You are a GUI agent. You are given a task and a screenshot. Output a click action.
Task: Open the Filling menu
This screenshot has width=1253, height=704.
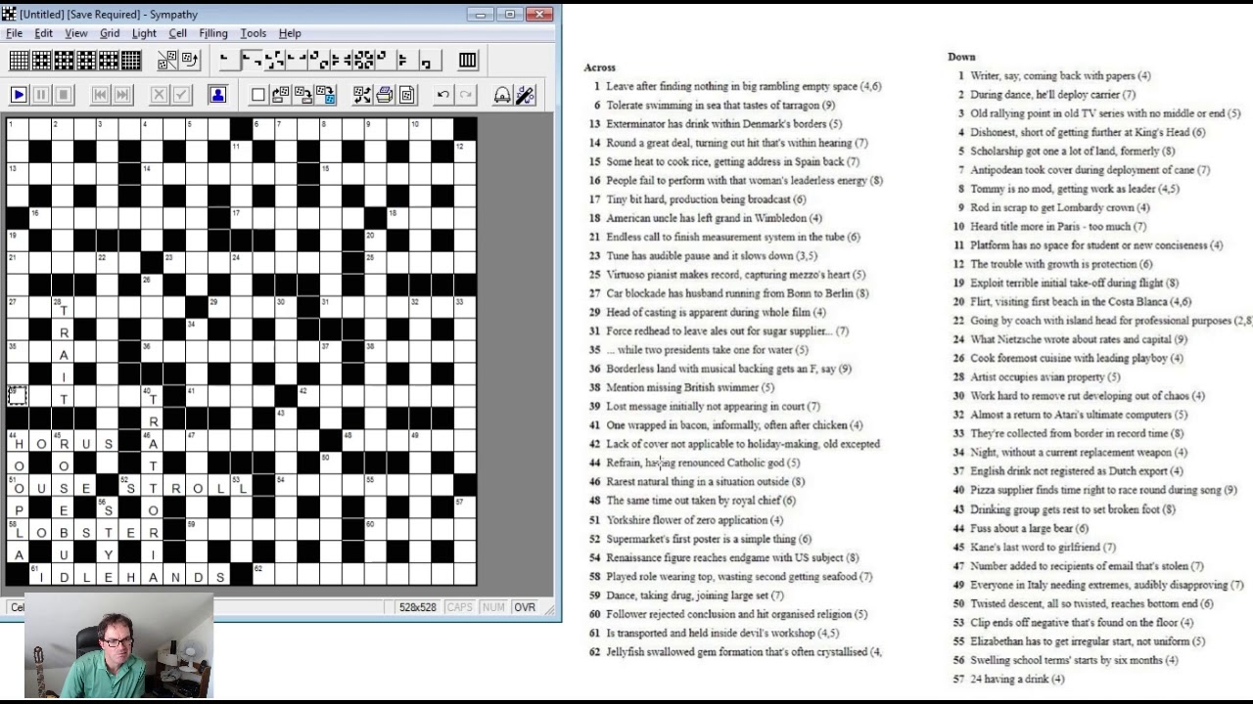213,32
